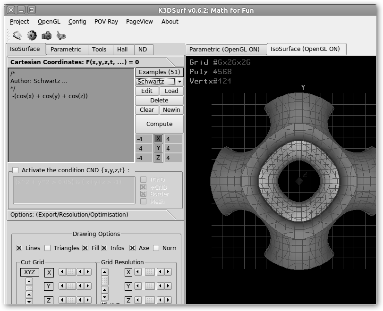Check Activate the condition CND box

(x=16, y=170)
